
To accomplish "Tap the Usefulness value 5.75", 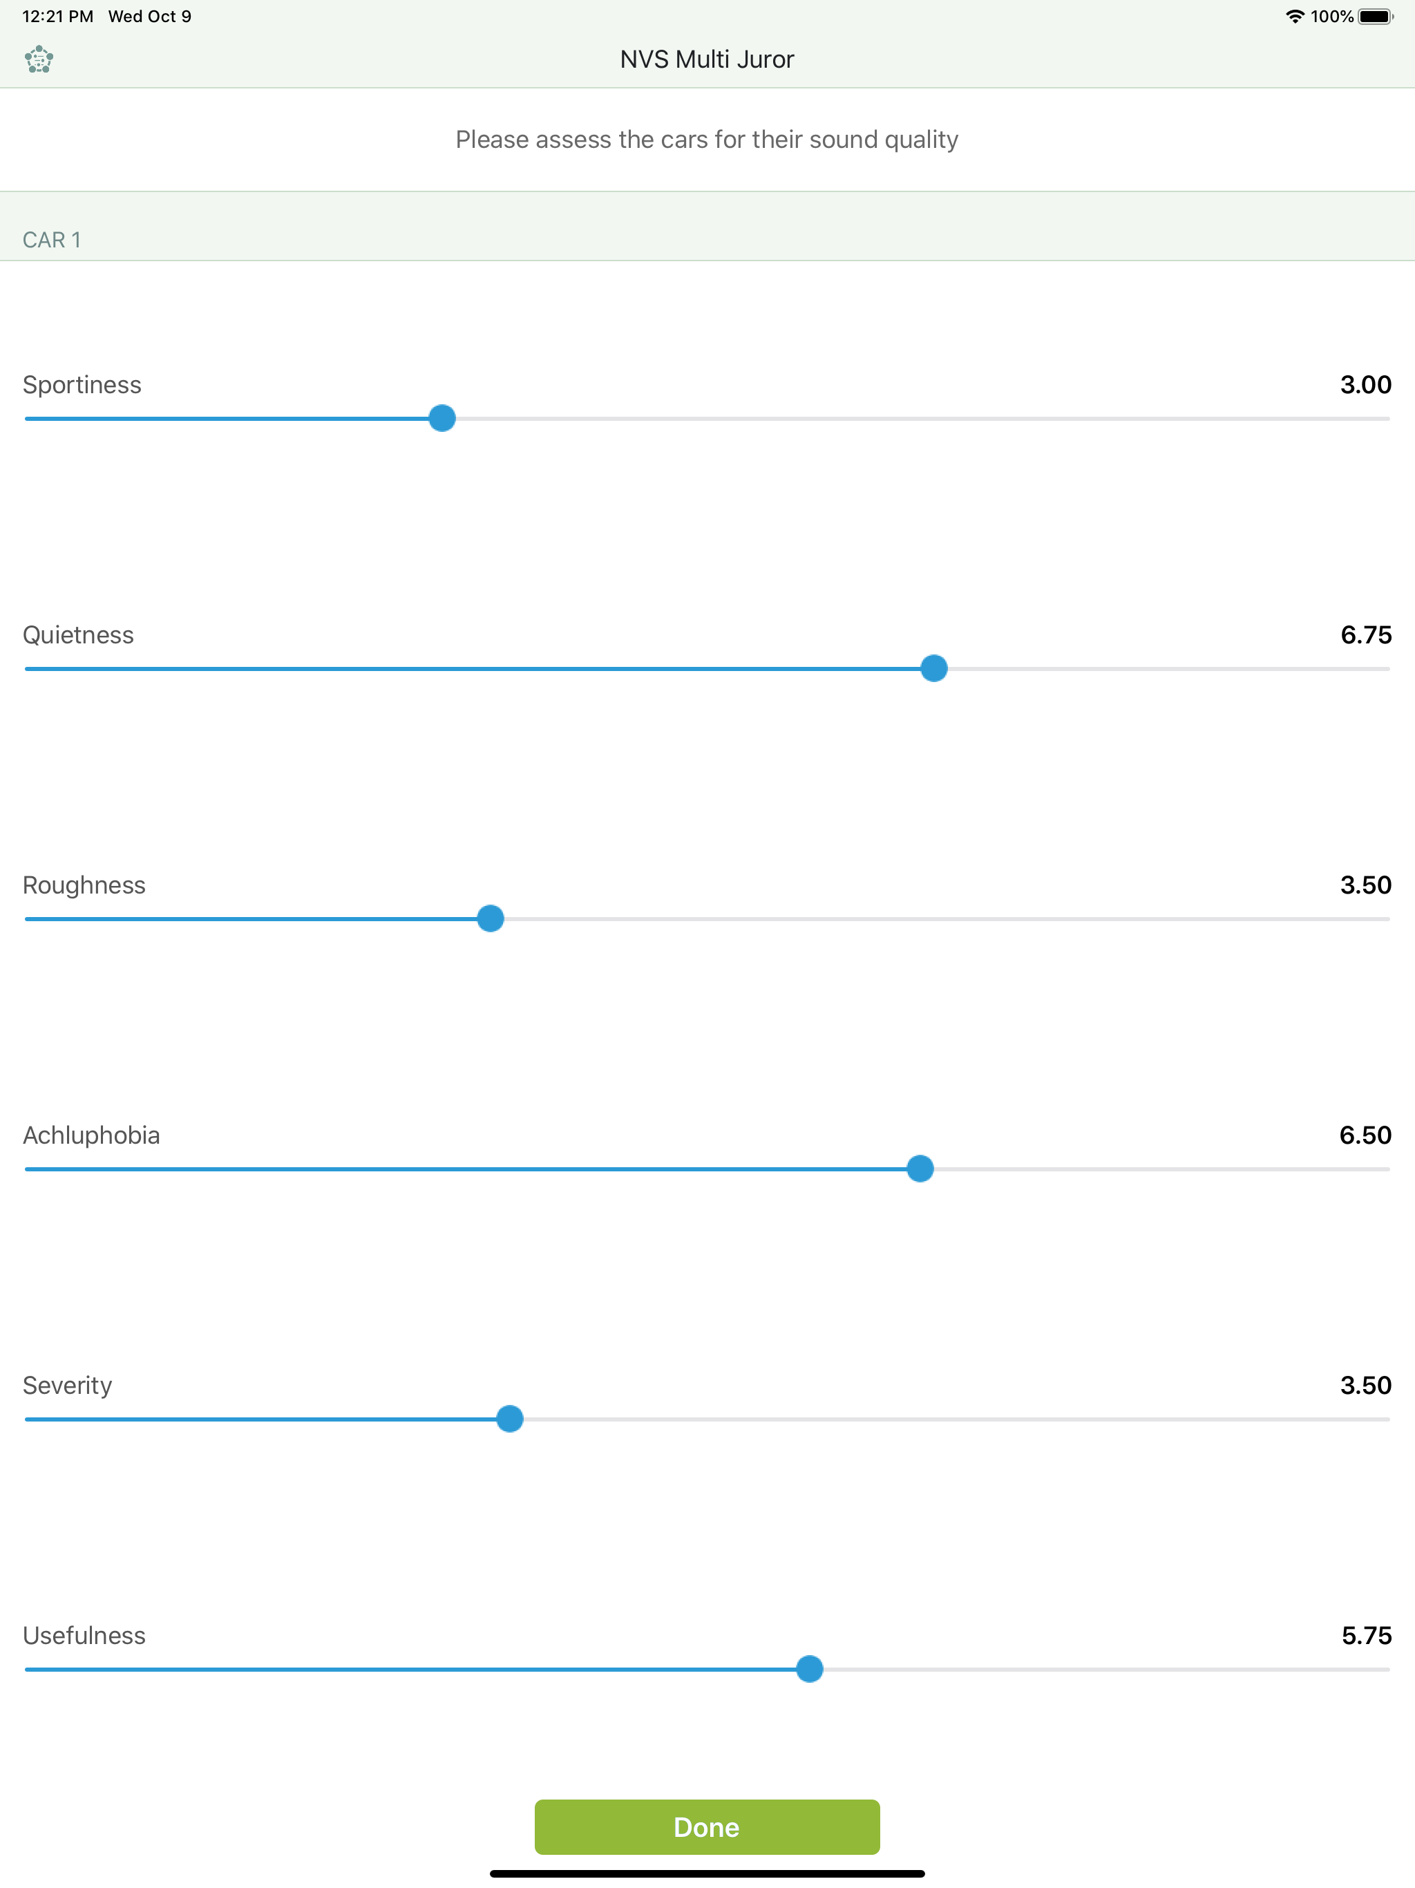I will tap(1367, 1635).
